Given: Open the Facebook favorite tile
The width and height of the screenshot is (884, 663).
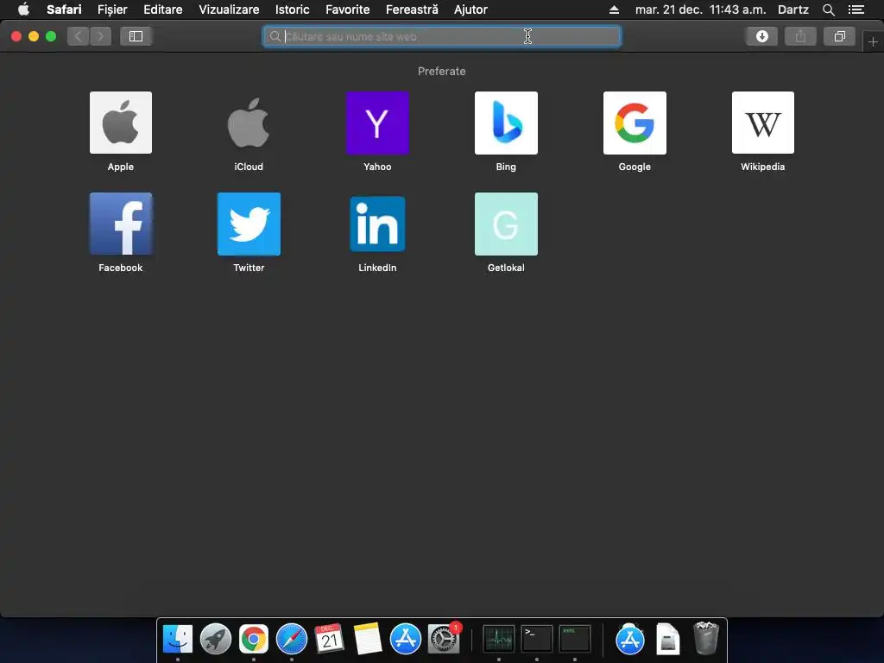Looking at the screenshot, I should pos(121,224).
